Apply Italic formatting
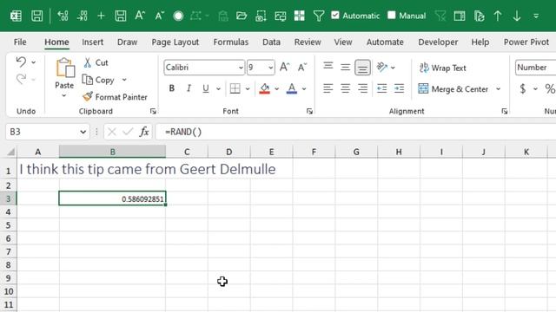 [x=189, y=88]
